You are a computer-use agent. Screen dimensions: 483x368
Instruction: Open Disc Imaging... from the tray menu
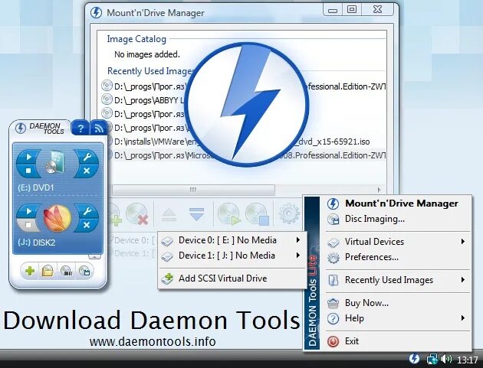click(x=398, y=219)
